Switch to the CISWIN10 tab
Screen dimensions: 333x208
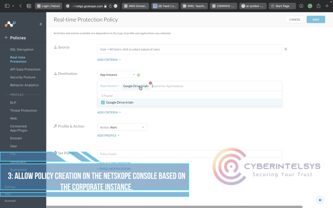pos(223,6)
